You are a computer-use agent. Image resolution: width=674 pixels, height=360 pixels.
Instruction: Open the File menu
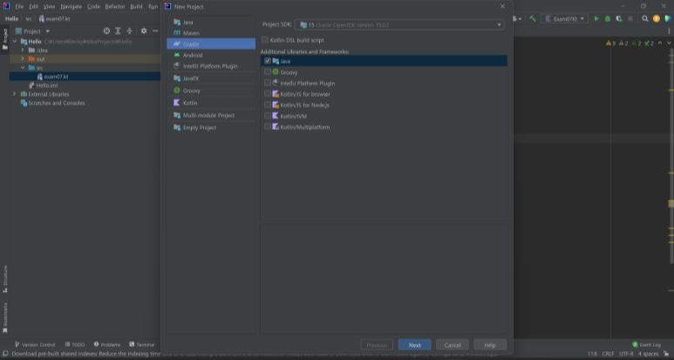click(x=19, y=6)
